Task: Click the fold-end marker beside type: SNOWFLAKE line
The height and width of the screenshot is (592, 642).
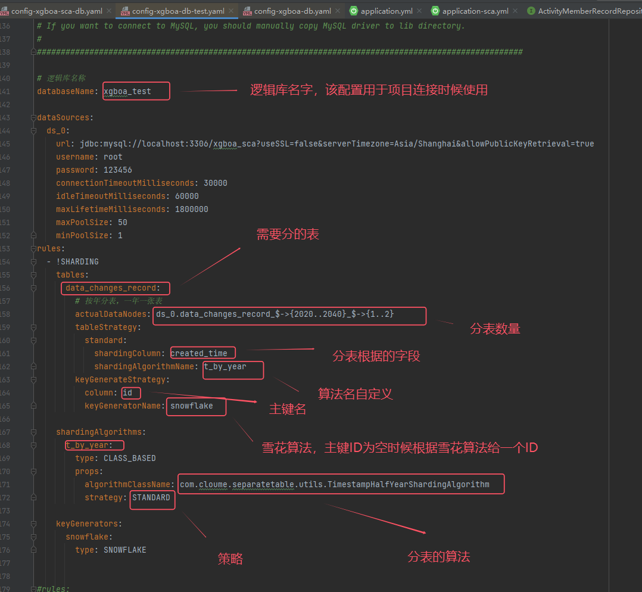Action: click(33, 550)
